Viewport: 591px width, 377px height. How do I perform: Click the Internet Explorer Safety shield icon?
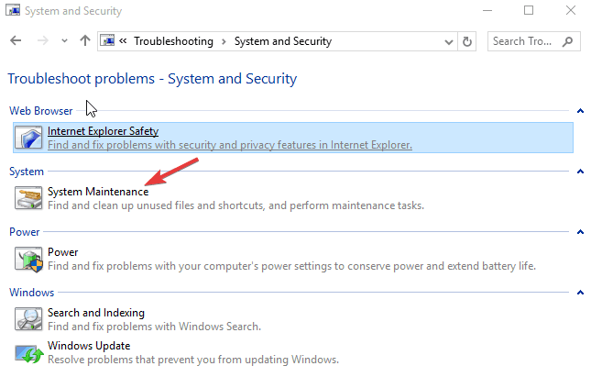[x=29, y=138]
